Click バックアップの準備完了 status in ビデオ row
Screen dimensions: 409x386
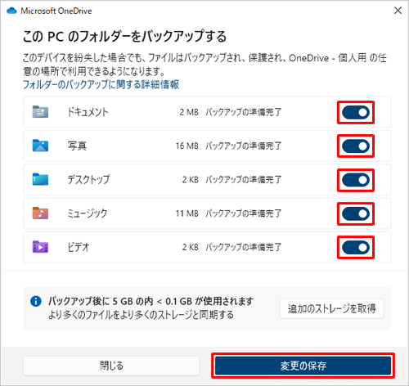tap(244, 247)
